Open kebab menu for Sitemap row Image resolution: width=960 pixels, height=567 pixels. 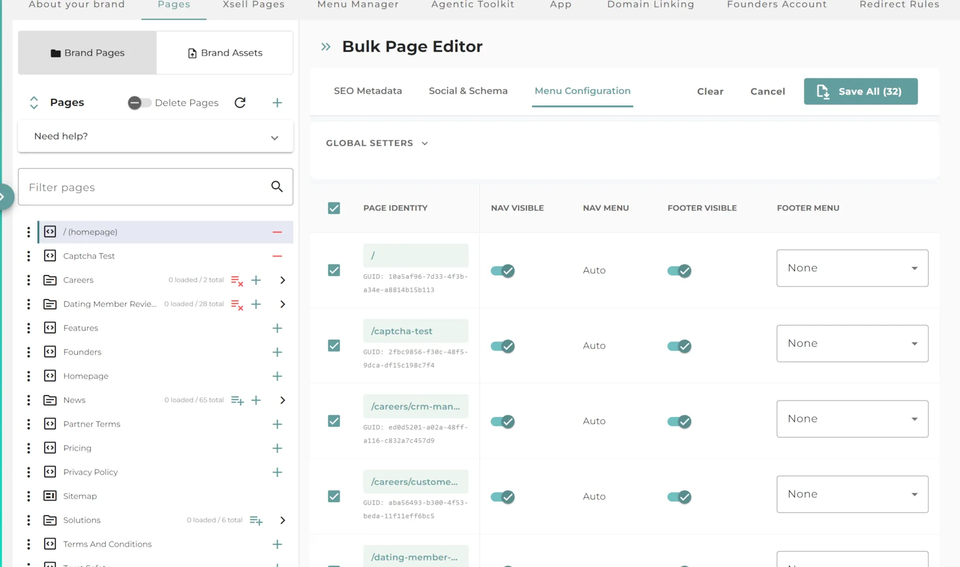[28, 496]
